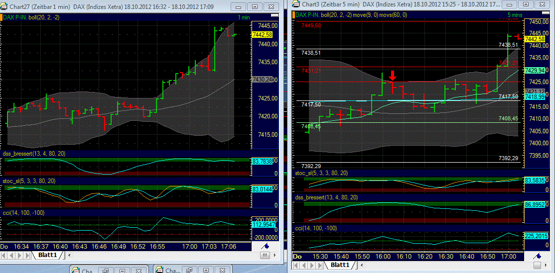Click scroll-left arrow in Chart3 scrollbar
Viewport: 555px width, 273px height.
(x=363, y=265)
